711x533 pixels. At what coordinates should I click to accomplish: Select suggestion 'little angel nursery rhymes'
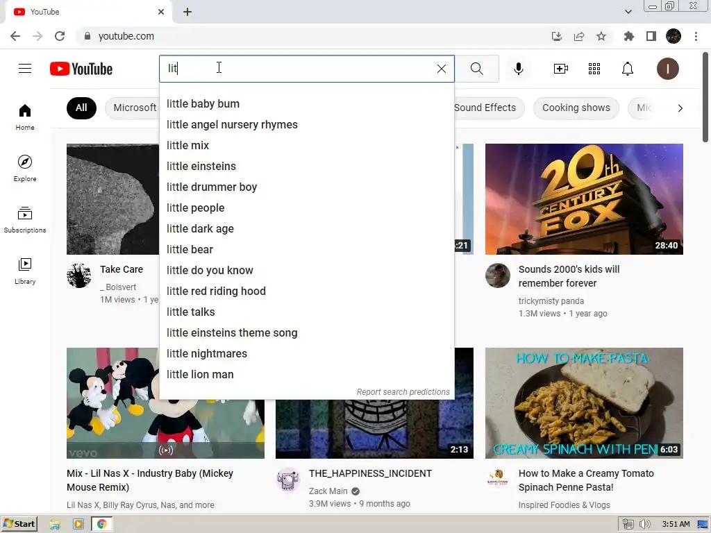coord(306,125)
